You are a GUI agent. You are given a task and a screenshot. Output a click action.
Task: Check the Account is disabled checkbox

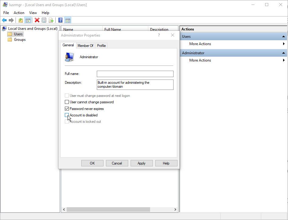click(x=67, y=115)
